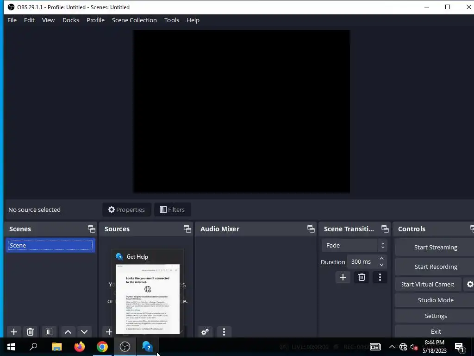
Task: Open the View menu
Action: tap(48, 20)
